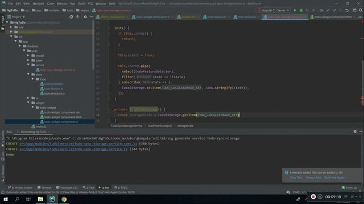
Task: Click the locate/scroll-from-source target icon
Action: point(71,17)
